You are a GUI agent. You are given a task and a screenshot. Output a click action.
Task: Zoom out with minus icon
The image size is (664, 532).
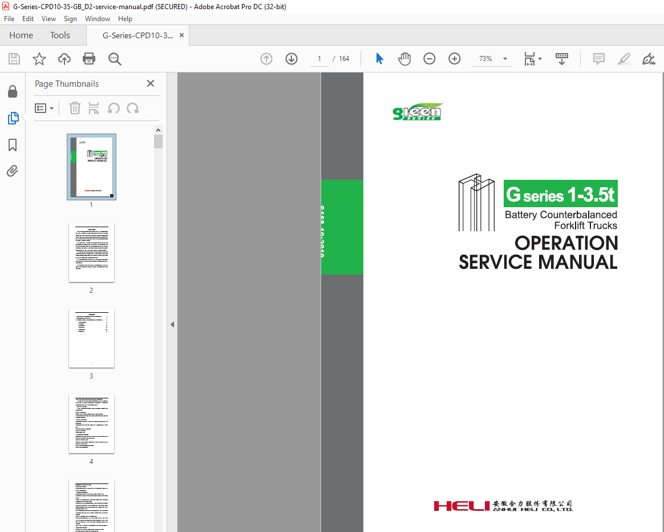[x=429, y=59]
